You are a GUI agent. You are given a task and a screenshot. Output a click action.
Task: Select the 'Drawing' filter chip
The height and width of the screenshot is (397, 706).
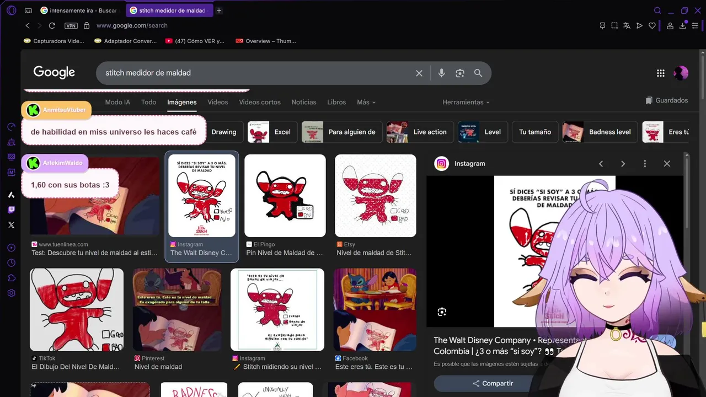(x=224, y=132)
